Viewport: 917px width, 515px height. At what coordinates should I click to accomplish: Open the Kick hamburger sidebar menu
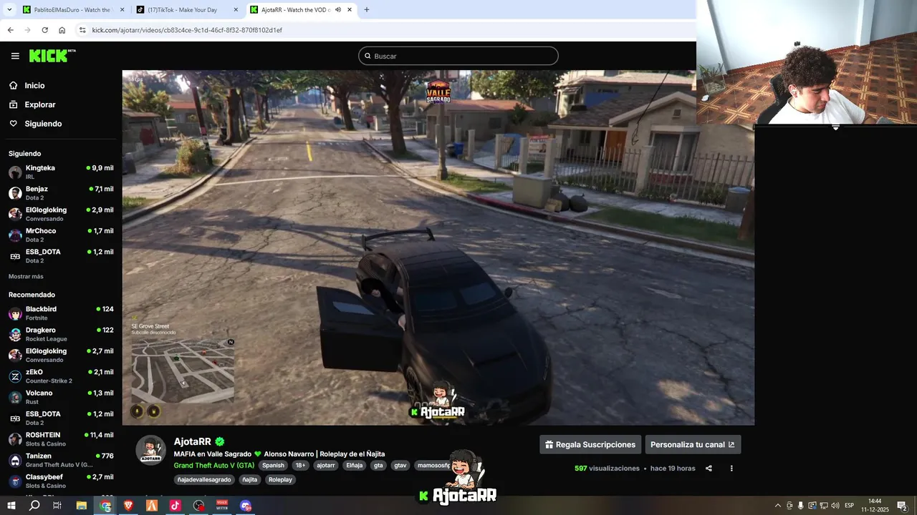(15, 56)
